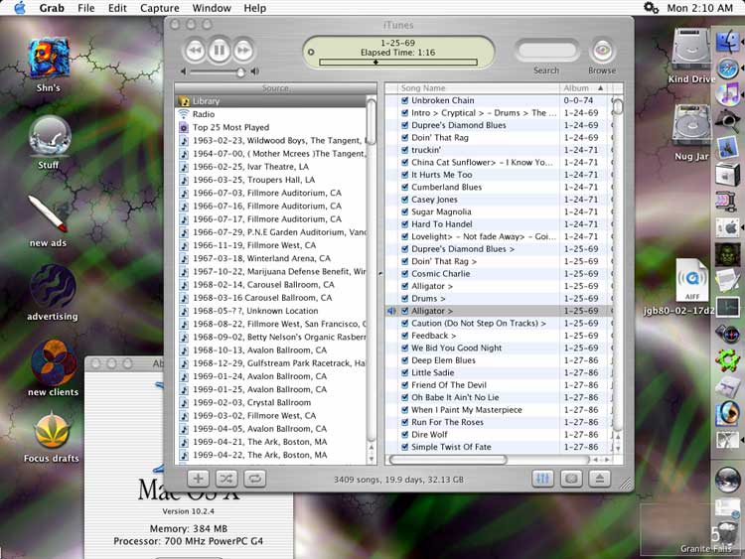Open the iTunes Browse view

(x=602, y=51)
